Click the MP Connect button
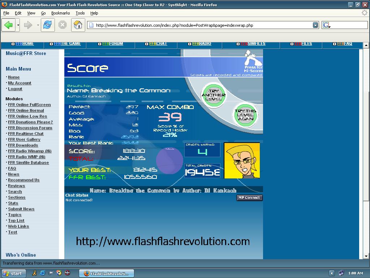This screenshot has height=278, width=370. (249, 198)
